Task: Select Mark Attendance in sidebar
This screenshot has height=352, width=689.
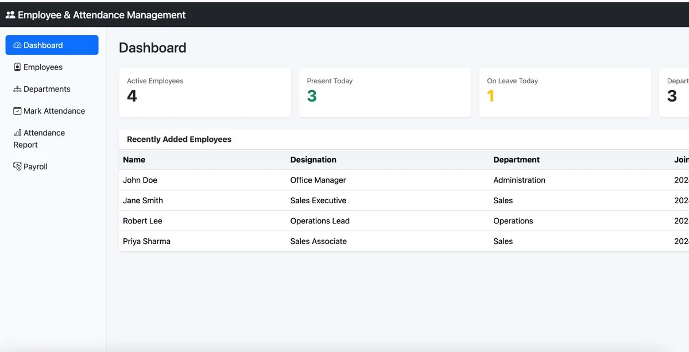Action: 52,111
